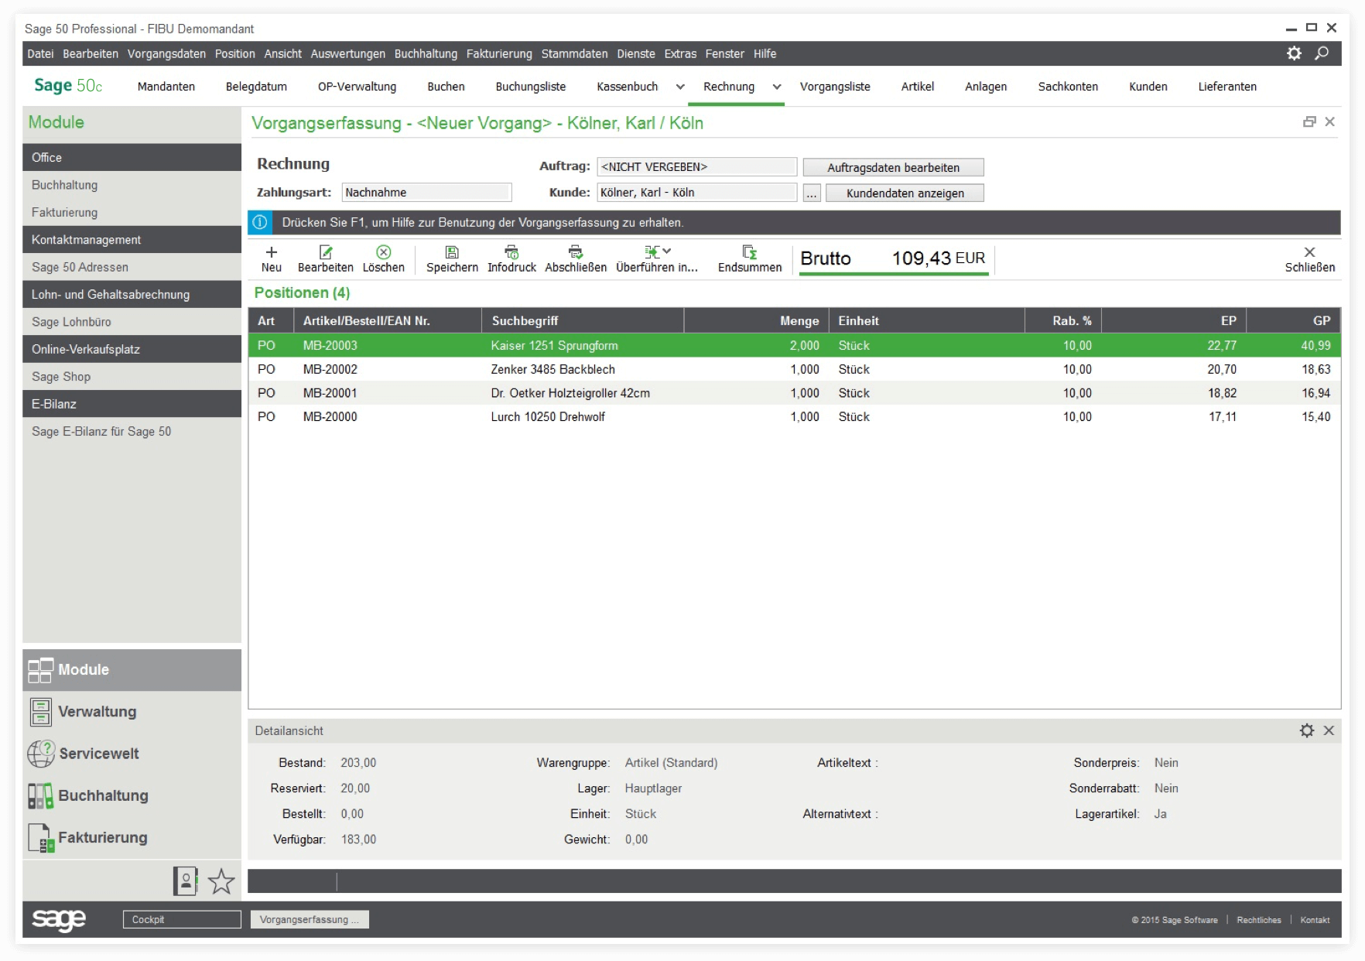Open Fakturierung in bottom navigation
Image resolution: width=1365 pixels, height=961 pixels.
(x=132, y=837)
